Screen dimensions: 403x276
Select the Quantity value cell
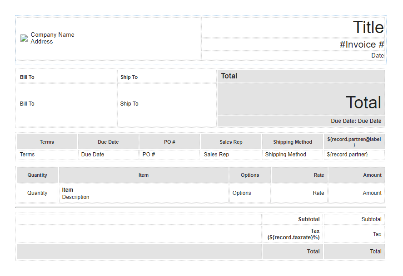coord(37,193)
